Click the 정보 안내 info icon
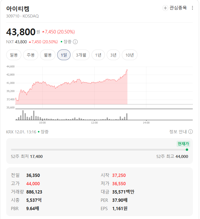The width and height of the screenshot is (200, 219). (x=191, y=132)
